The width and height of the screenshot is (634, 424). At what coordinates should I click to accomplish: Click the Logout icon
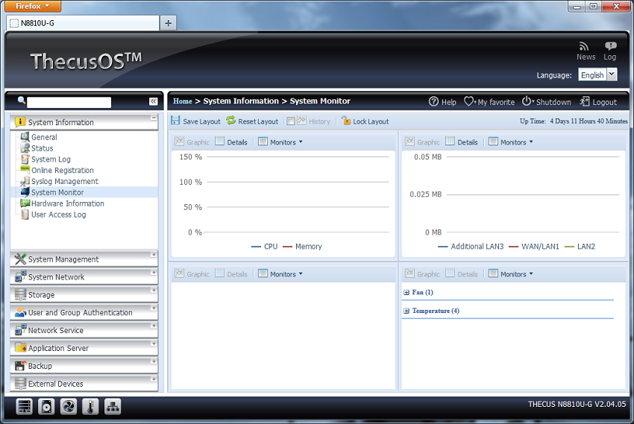click(584, 101)
